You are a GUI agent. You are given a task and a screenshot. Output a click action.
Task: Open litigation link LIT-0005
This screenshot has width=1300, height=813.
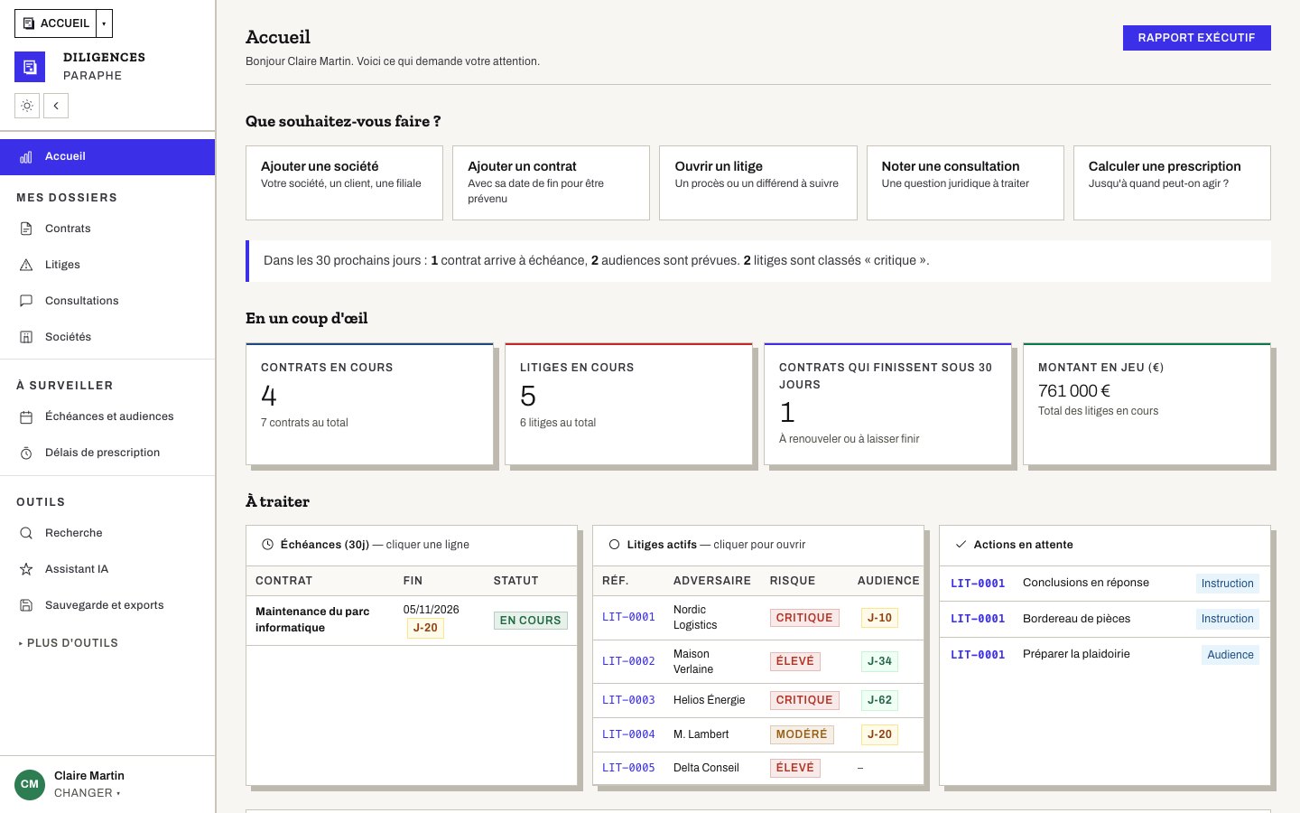coord(628,768)
